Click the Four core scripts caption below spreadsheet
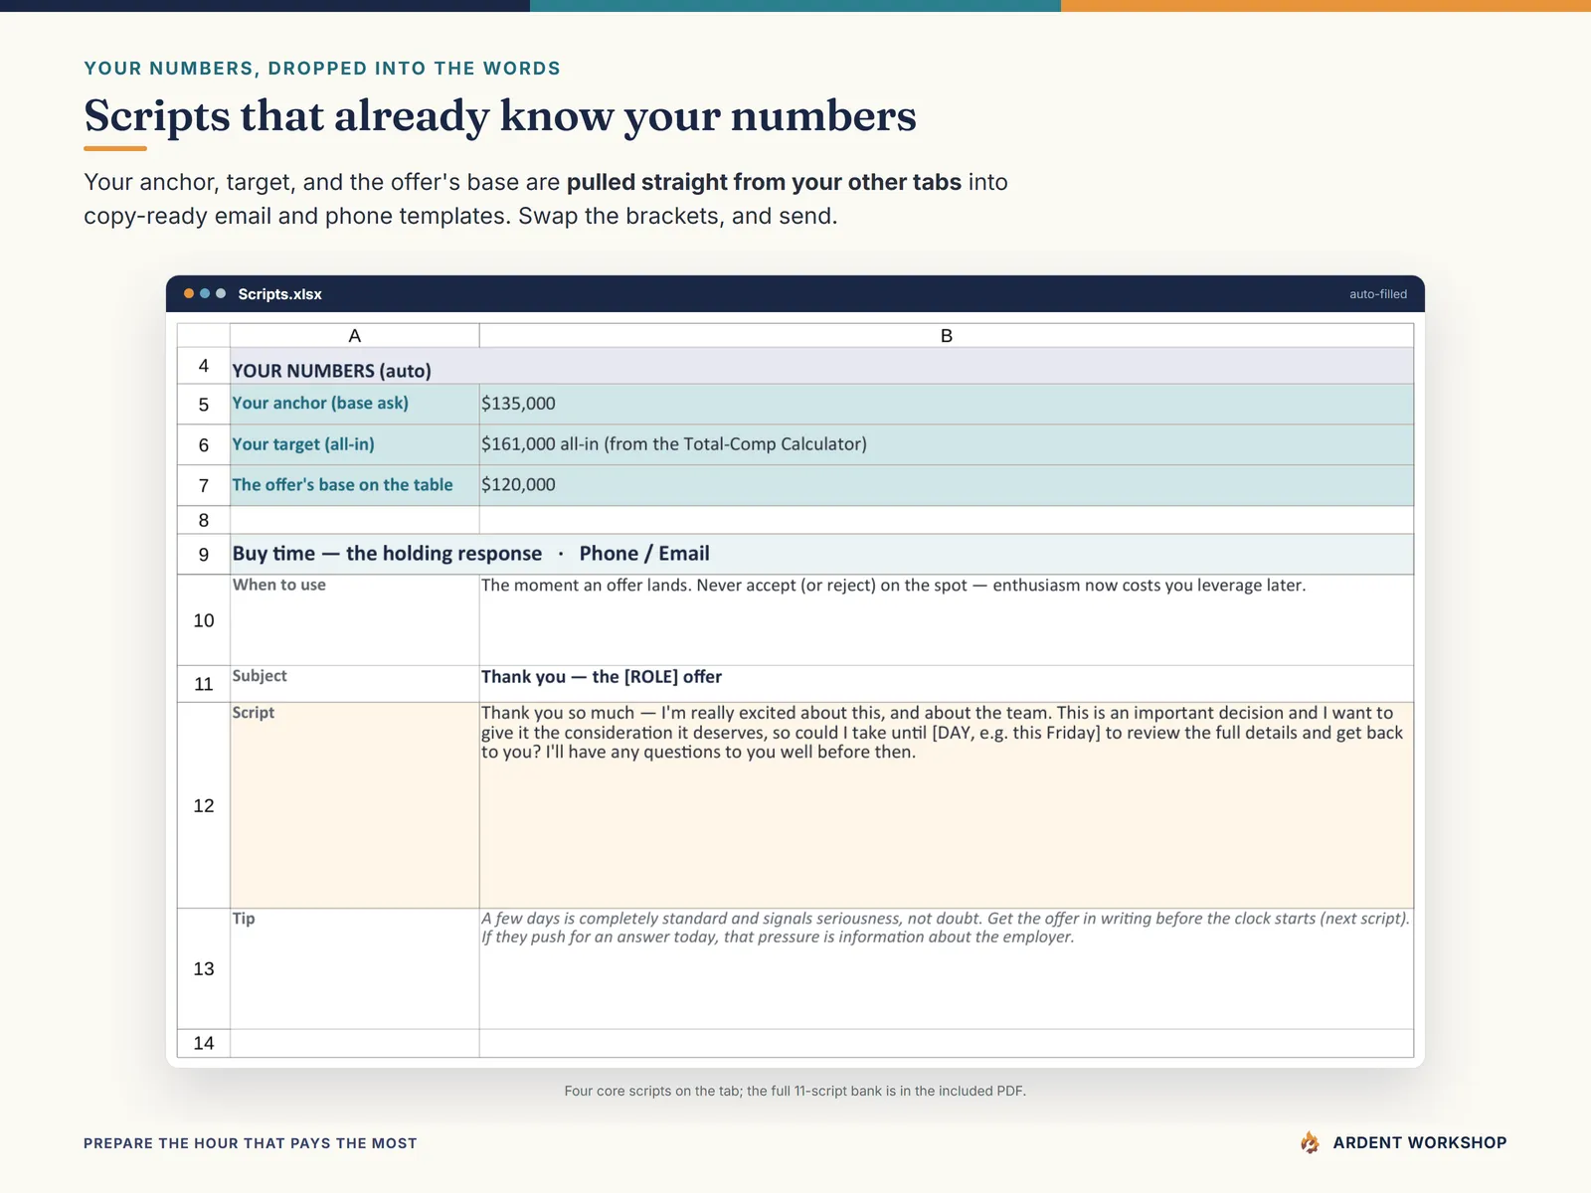The height and width of the screenshot is (1193, 1591). (x=795, y=1091)
